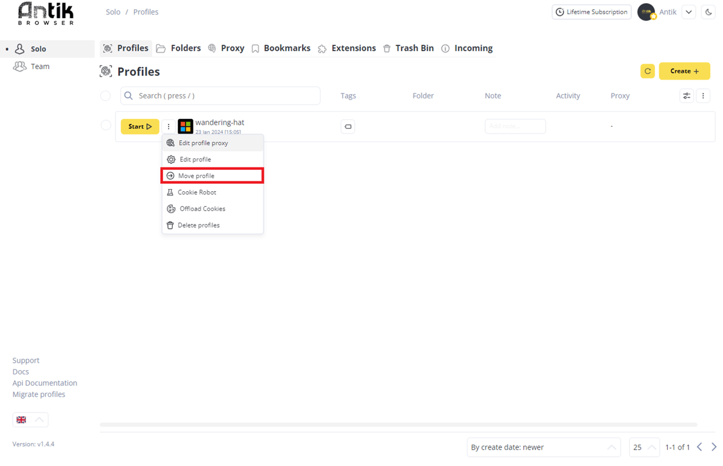Viewport: 723px width, 466px height.
Task: Expand the account dropdown arrow
Action: (x=689, y=12)
